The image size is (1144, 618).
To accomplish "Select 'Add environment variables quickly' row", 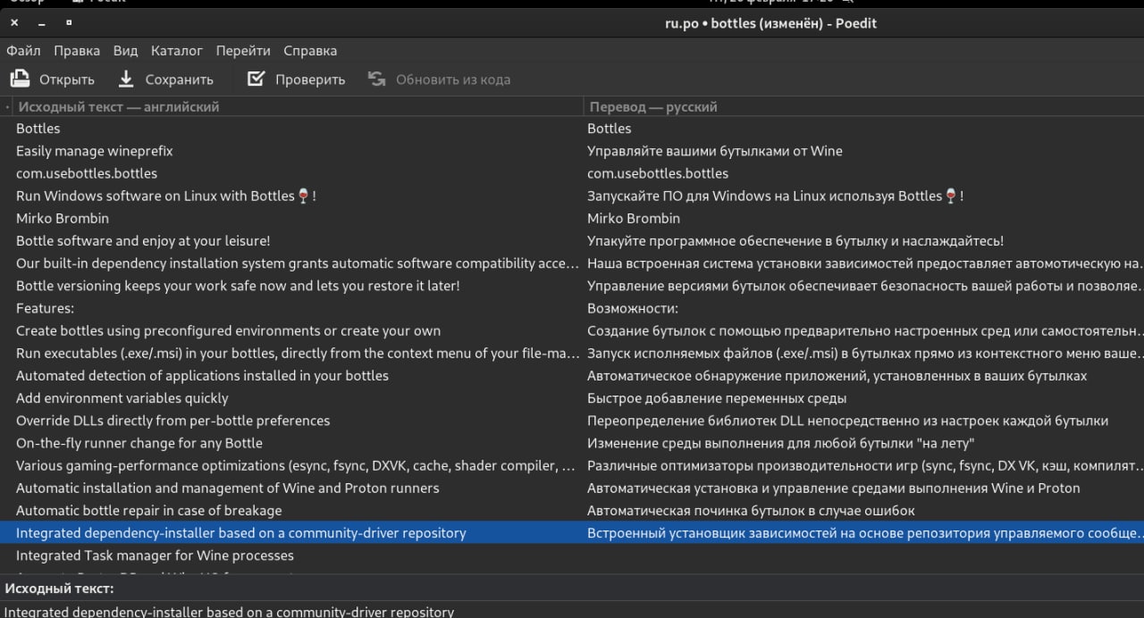I will tap(572, 398).
